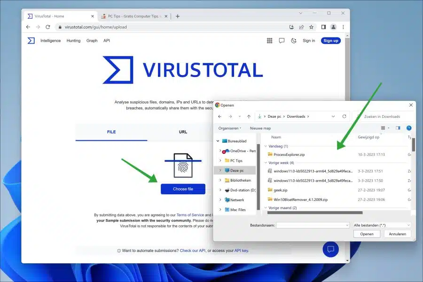Open Chrome side panel icon
This screenshot has width=423, height=282.
tap(323, 27)
